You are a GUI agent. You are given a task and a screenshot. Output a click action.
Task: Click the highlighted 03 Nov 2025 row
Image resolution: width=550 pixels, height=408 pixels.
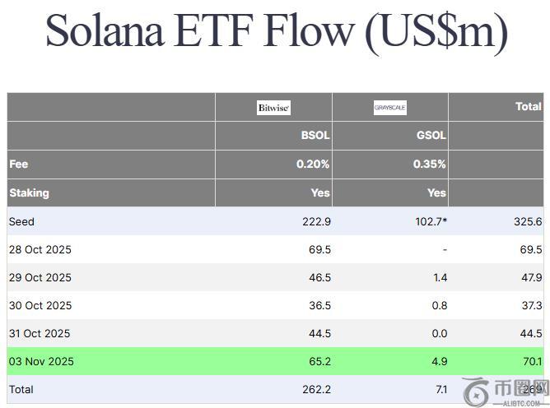click(40, 362)
